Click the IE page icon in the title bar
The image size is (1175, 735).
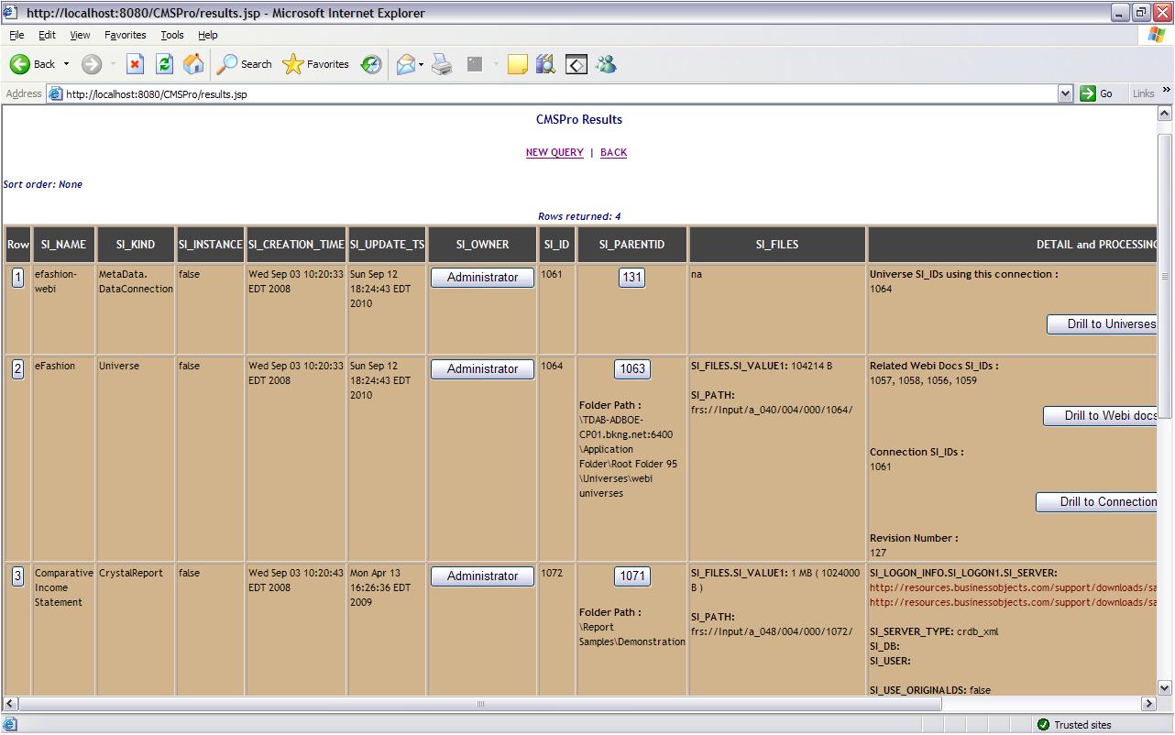pos(12,13)
